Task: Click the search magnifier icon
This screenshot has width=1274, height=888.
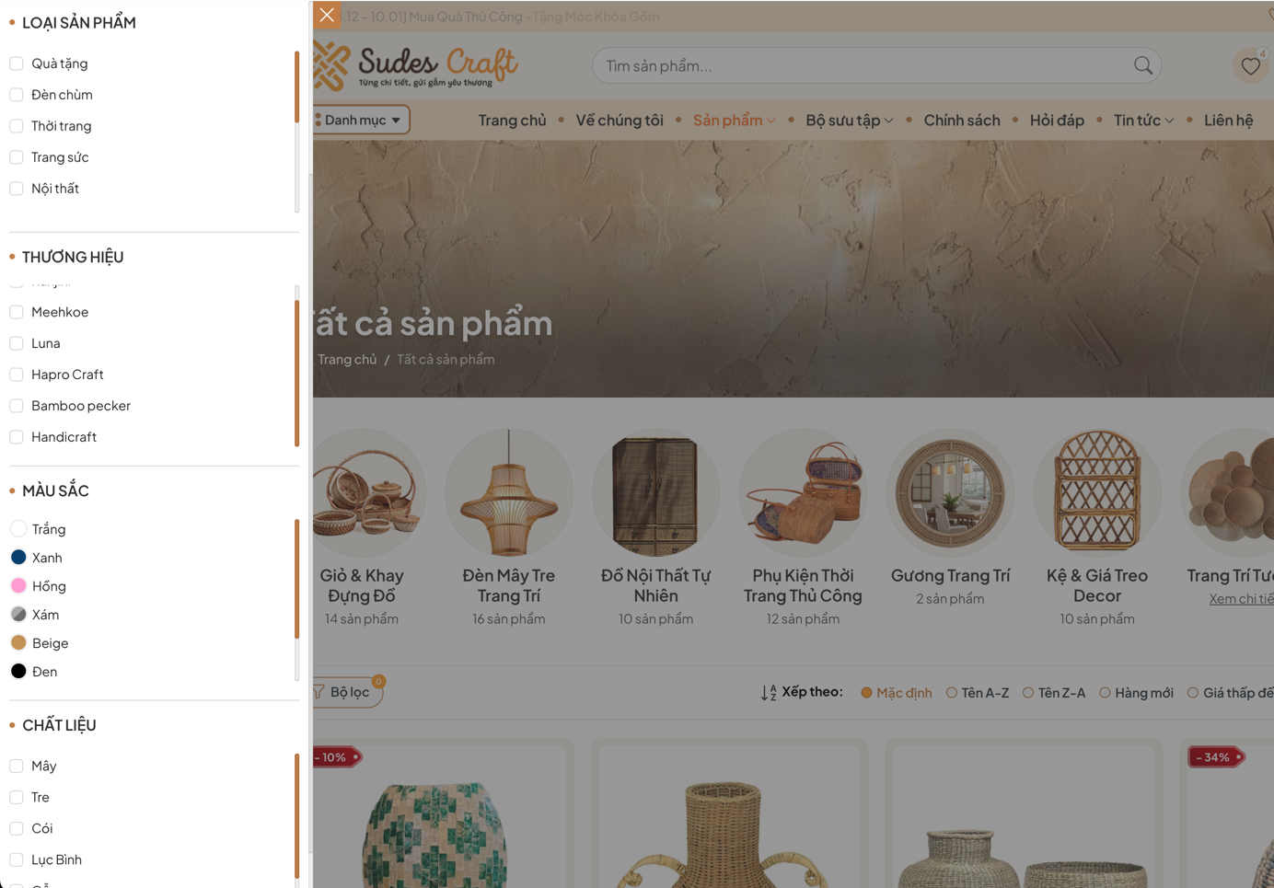Action: pyautogui.click(x=1143, y=65)
